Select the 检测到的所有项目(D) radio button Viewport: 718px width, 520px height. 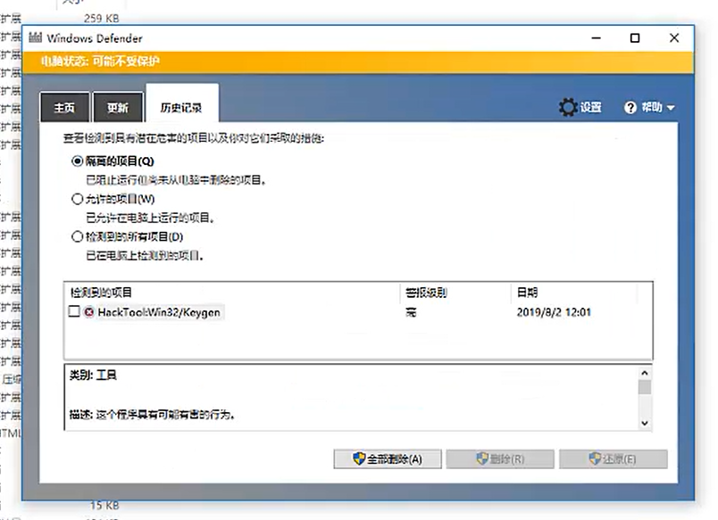[78, 236]
